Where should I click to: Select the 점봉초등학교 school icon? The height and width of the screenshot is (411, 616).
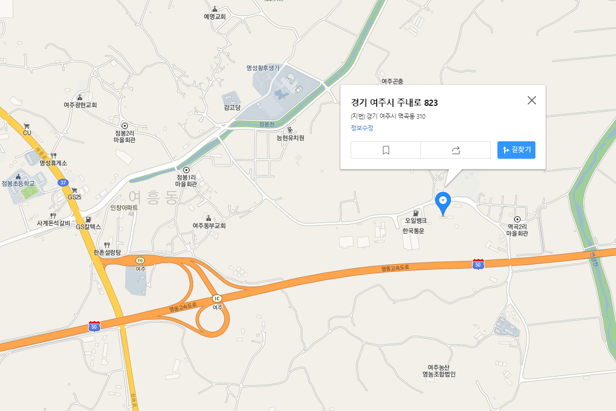[18, 177]
